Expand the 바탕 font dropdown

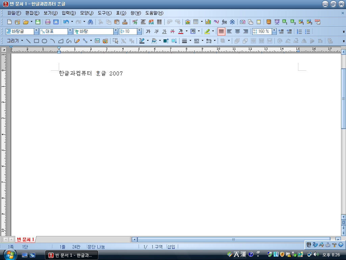[x=116, y=31]
